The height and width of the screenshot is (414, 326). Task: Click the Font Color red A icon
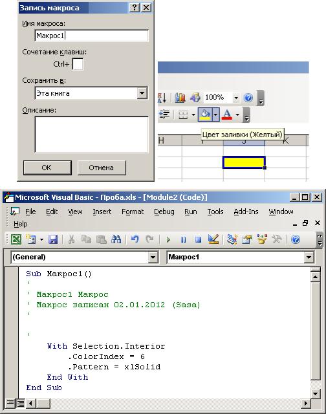coord(227,114)
